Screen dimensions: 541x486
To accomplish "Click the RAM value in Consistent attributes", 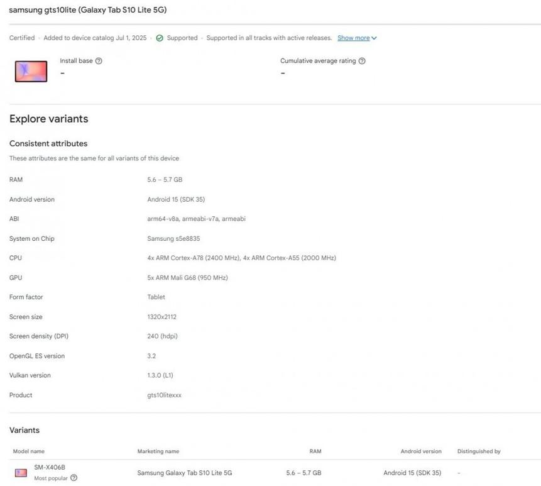I will coord(165,179).
